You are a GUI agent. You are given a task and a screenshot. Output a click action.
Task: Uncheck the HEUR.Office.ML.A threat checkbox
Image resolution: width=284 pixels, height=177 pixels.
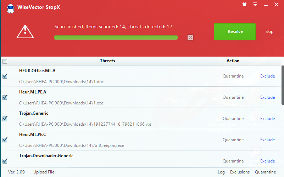point(5,76)
